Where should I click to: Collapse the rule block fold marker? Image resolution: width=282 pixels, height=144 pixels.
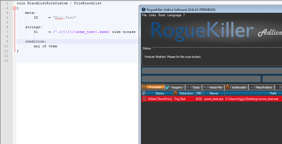tap(15, 8)
